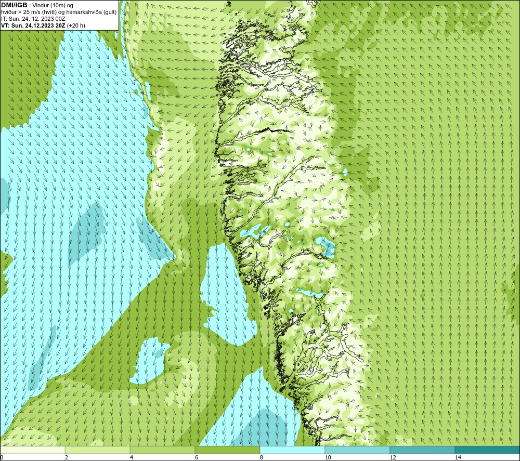This screenshot has width=520, height=461.
Task: Click the 6–8 m/s olive green swatch
Action: [228, 450]
